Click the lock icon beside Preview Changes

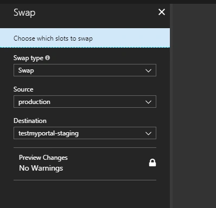coord(153,162)
